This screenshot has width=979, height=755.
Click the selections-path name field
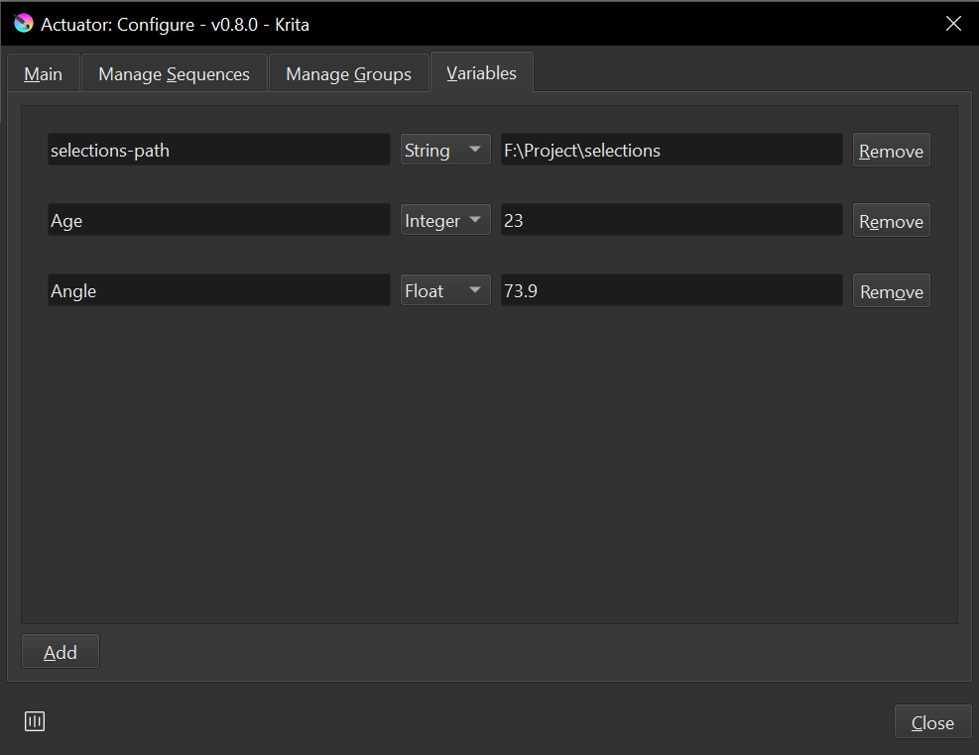click(x=218, y=151)
